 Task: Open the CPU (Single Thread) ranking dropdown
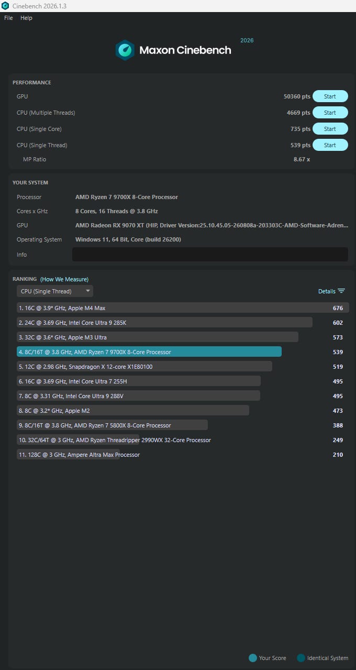55,291
